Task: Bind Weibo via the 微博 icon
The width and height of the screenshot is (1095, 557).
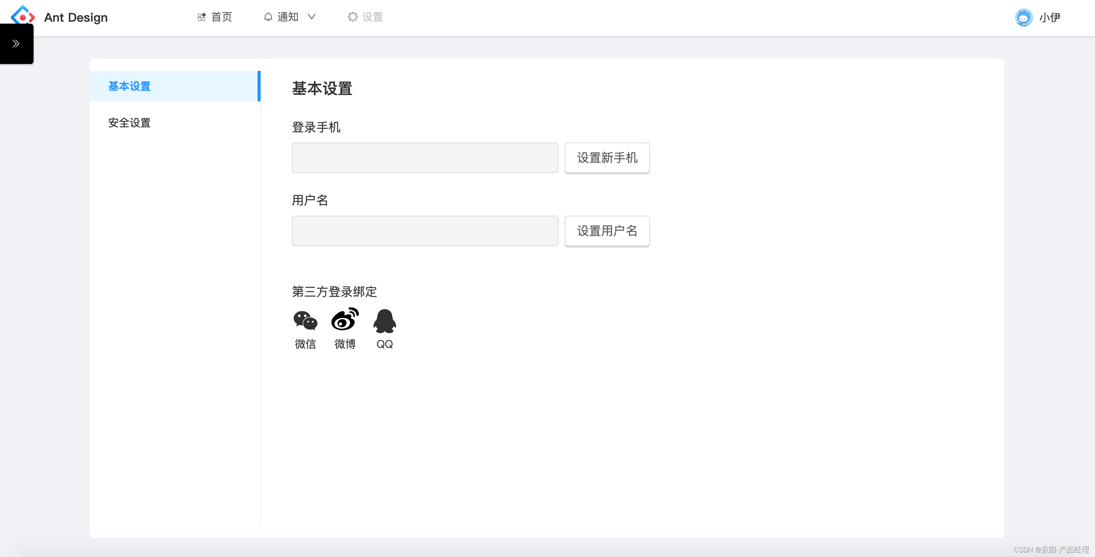Action: [345, 320]
